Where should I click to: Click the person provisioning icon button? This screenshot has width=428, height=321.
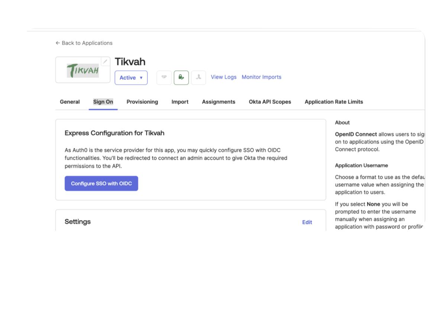pos(198,78)
